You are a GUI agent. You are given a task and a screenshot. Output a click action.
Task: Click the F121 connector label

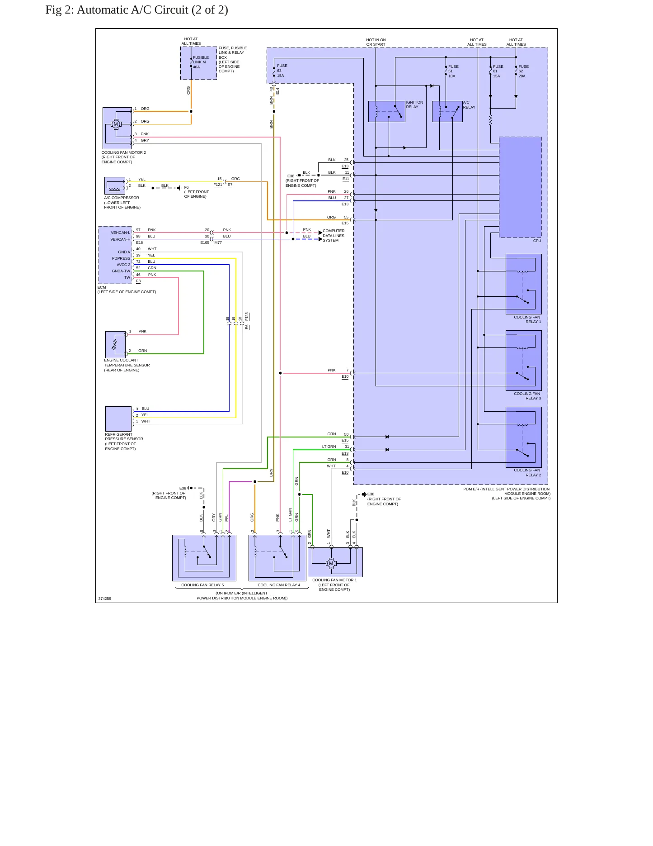pyautogui.click(x=218, y=185)
